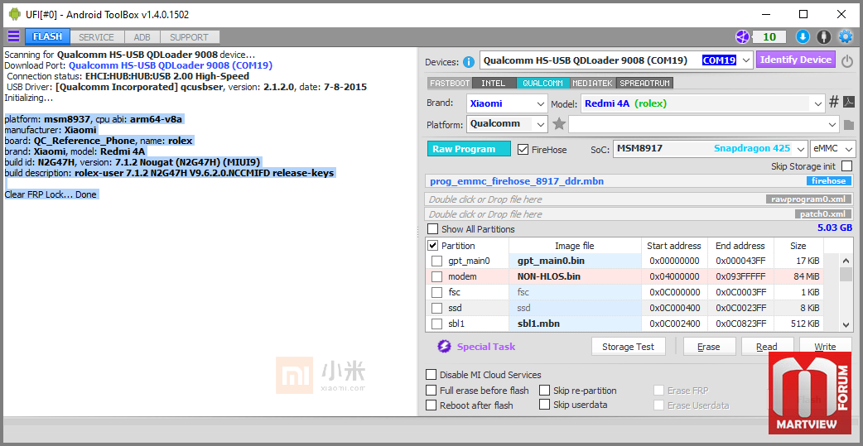Check Skip userdata option
Viewport: 863px width, 446px height.
point(544,405)
